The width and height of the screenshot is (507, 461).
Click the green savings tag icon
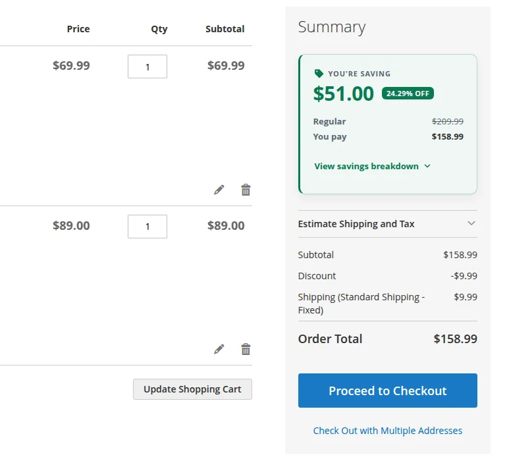coord(319,74)
